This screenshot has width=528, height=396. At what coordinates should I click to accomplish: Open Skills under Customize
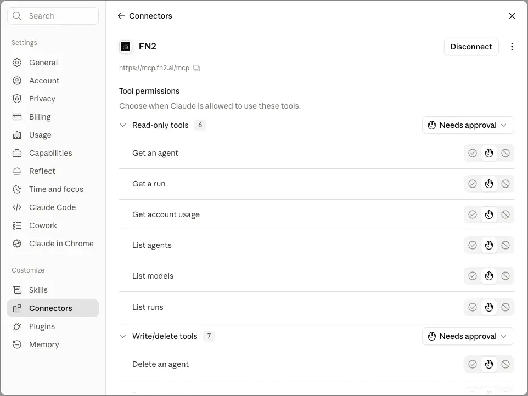53,290
